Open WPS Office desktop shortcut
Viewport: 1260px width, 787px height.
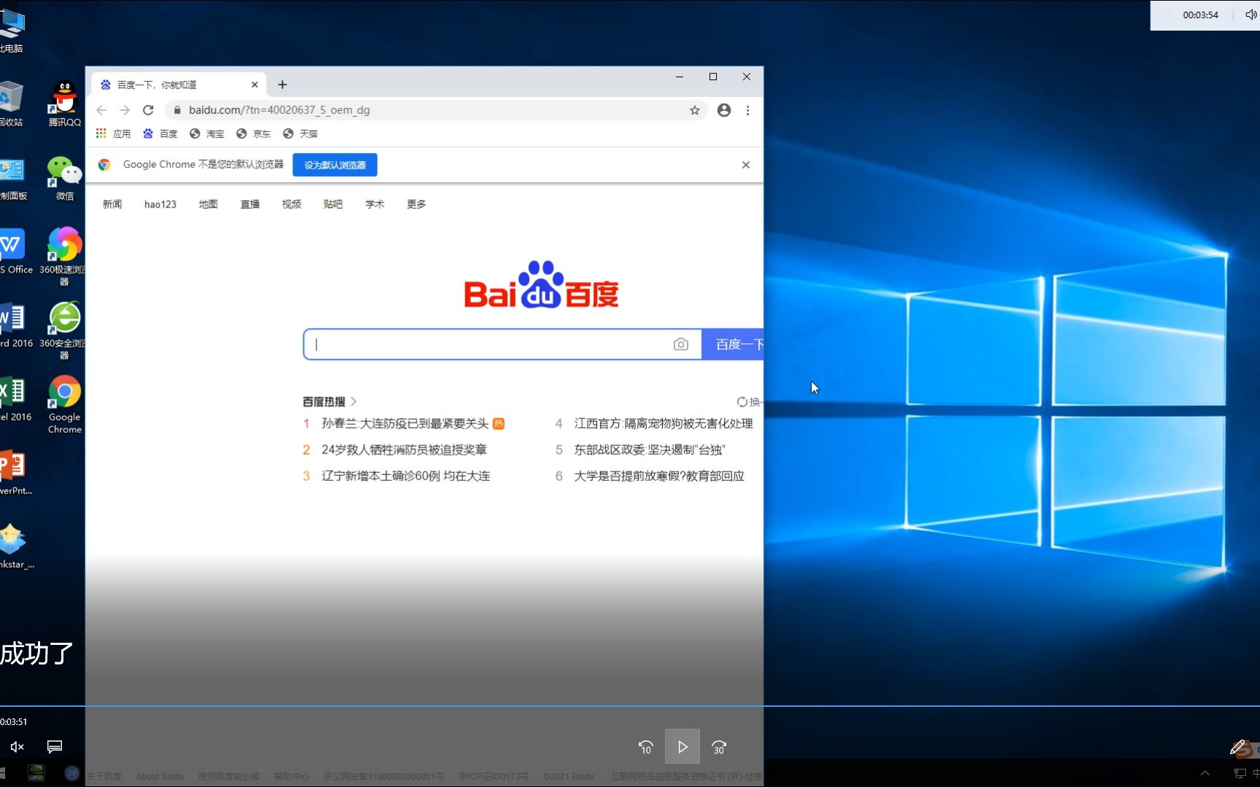coord(13,251)
